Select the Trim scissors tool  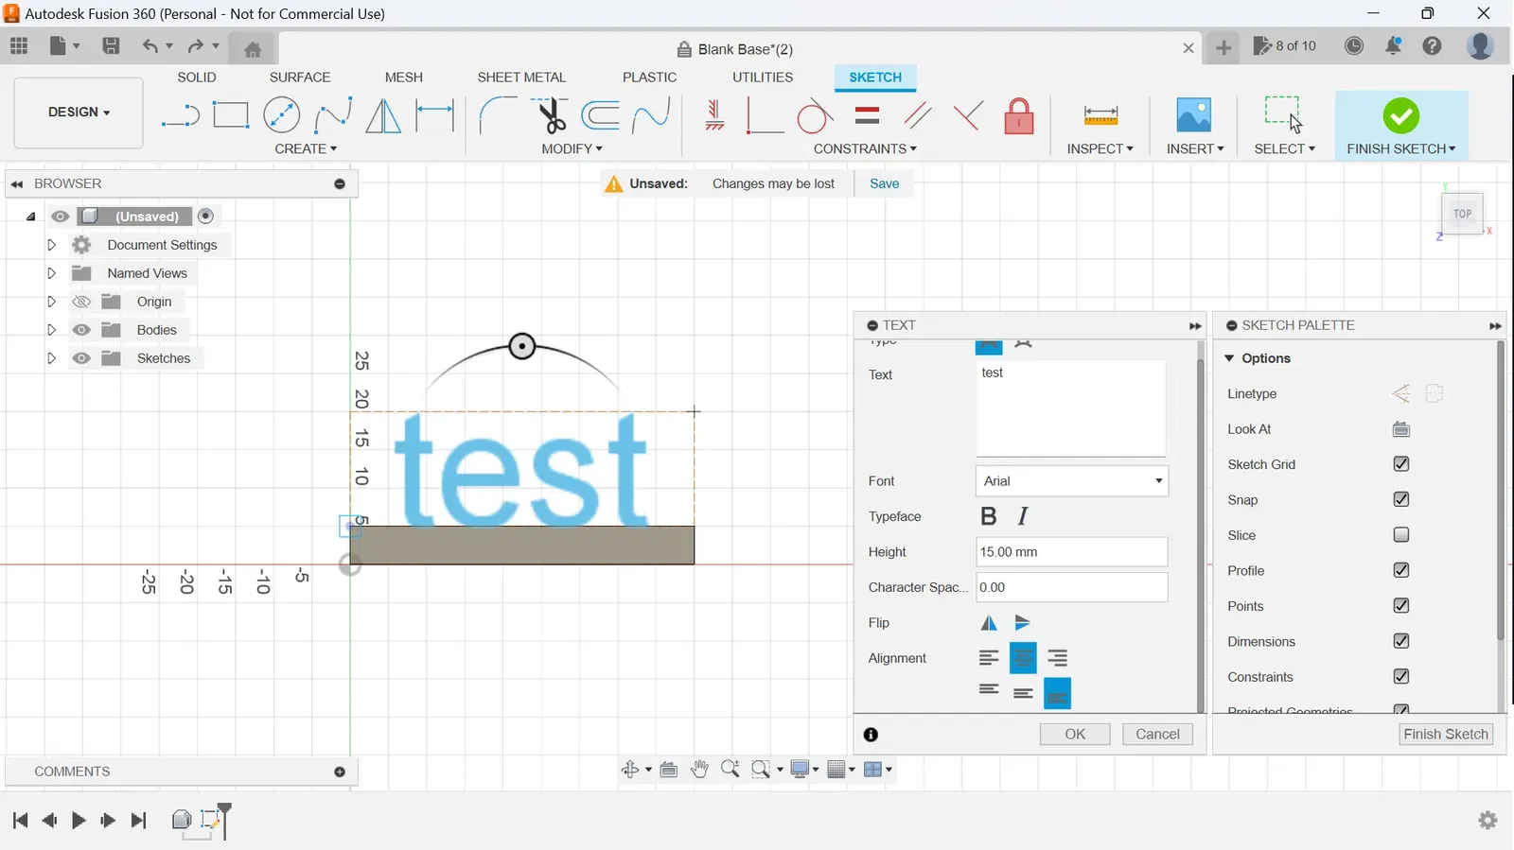click(550, 115)
